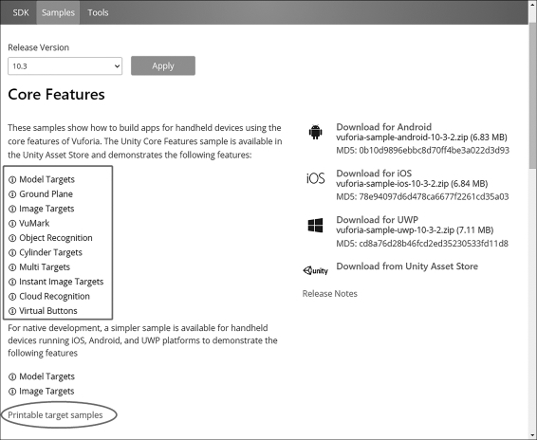Click the VuMark feature text
This screenshot has width=537, height=440.
tap(34, 223)
